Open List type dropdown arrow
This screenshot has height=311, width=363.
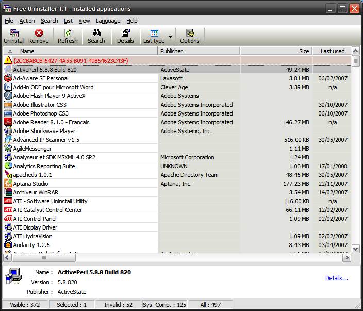click(170, 37)
